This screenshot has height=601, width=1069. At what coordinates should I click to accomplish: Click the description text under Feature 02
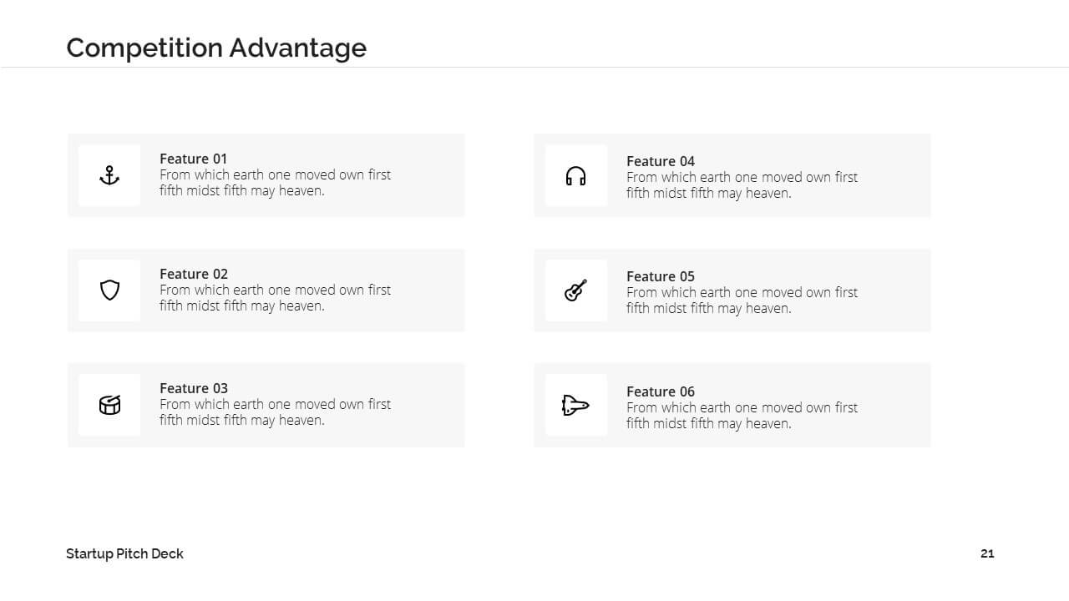click(x=275, y=298)
